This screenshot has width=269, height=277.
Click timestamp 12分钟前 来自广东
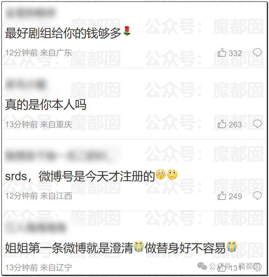39,53
